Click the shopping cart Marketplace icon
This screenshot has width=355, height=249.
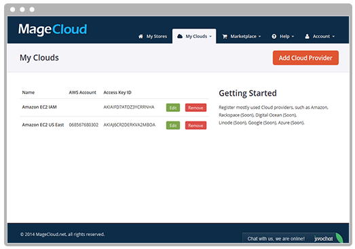(x=225, y=37)
